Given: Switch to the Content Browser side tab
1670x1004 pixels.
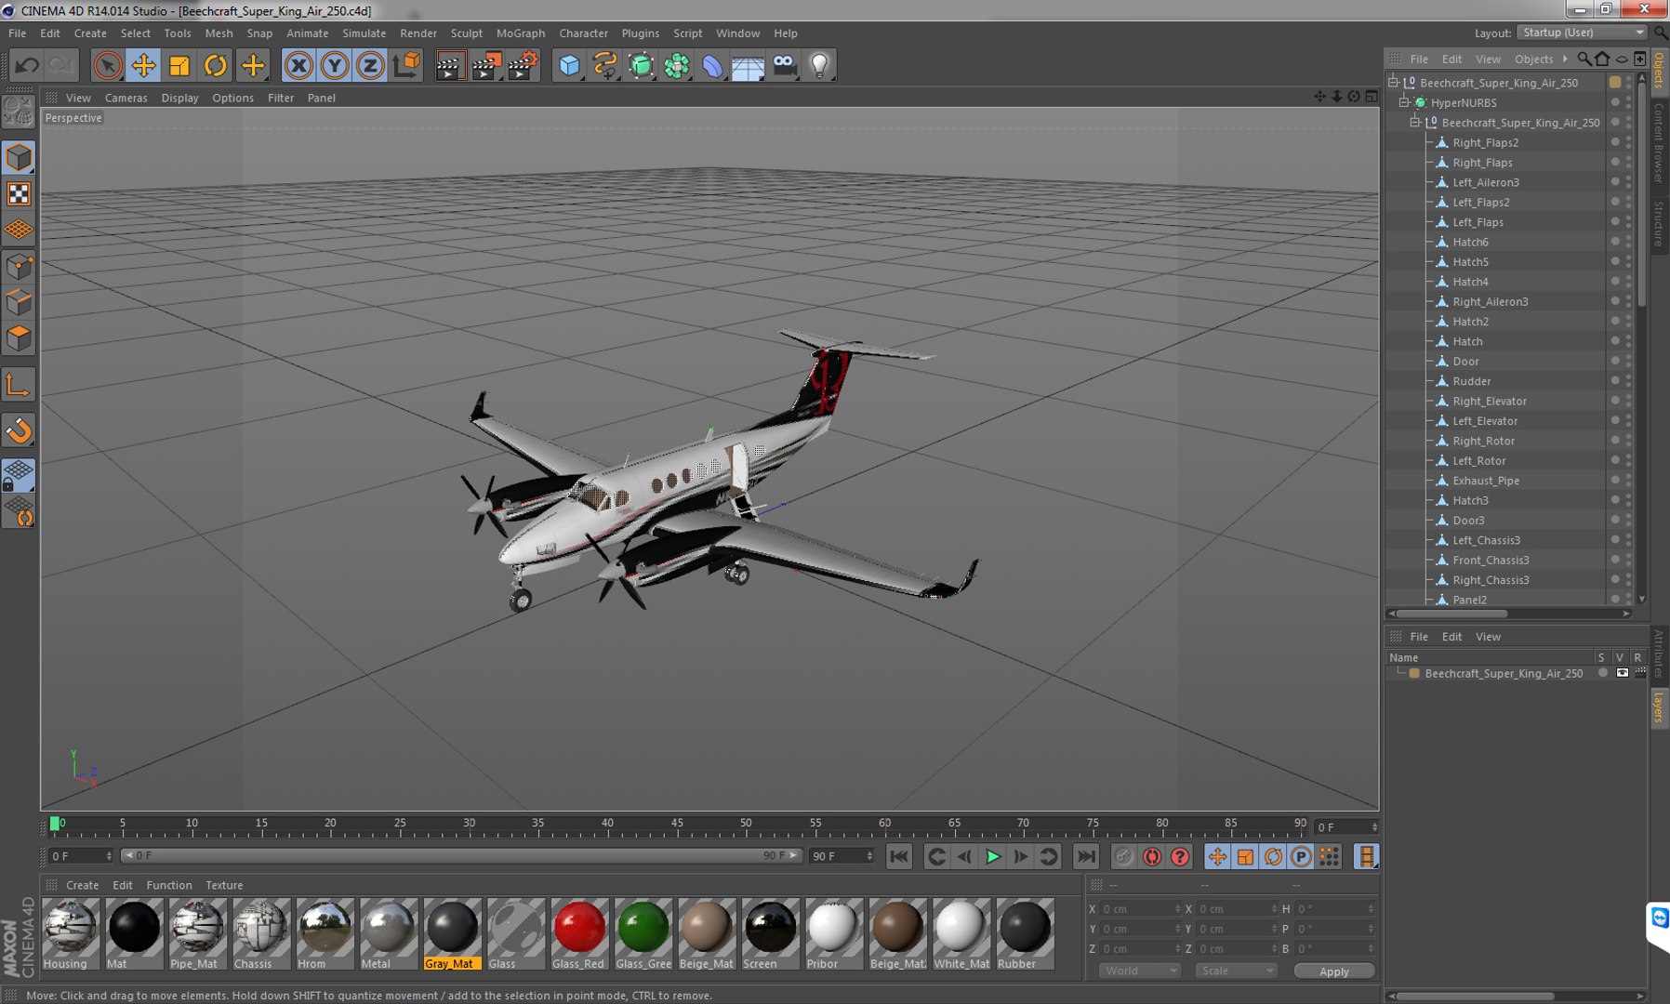Looking at the screenshot, I should (x=1659, y=143).
